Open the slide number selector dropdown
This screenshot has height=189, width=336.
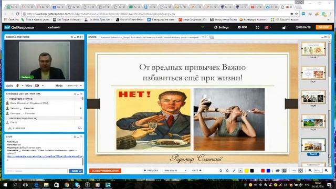(175, 171)
